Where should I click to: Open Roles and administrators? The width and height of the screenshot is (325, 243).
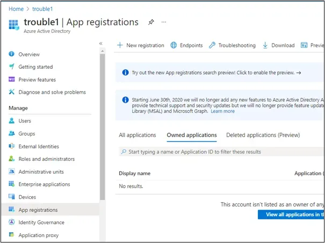click(47, 159)
